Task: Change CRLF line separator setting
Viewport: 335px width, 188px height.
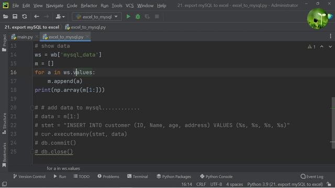Action: 201,184
